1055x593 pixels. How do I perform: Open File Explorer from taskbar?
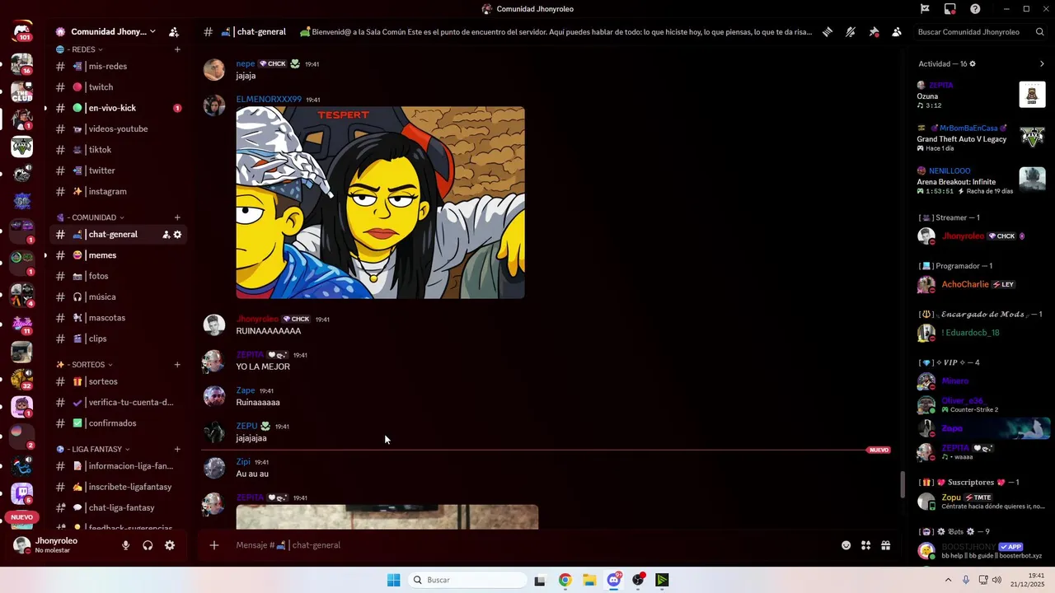click(x=589, y=580)
